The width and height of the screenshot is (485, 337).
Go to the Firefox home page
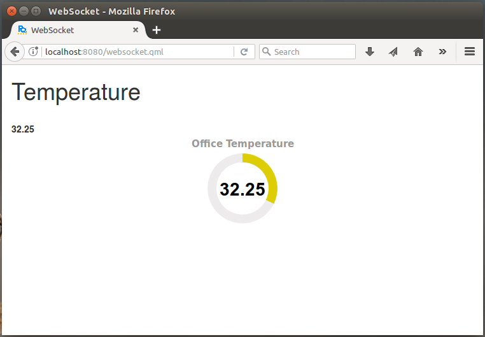418,52
